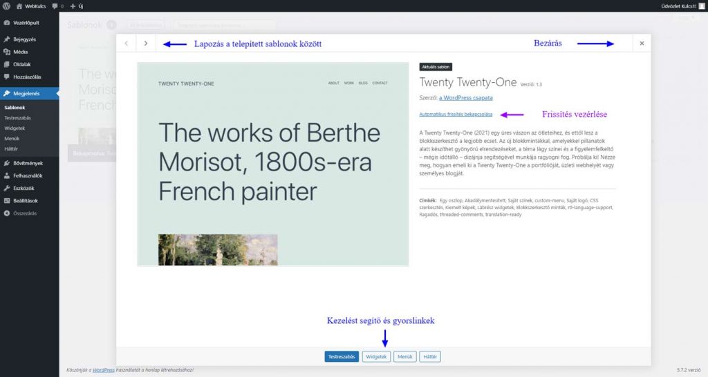Open the WebKulcs site home link
708x377 pixels.
[x=31, y=6]
